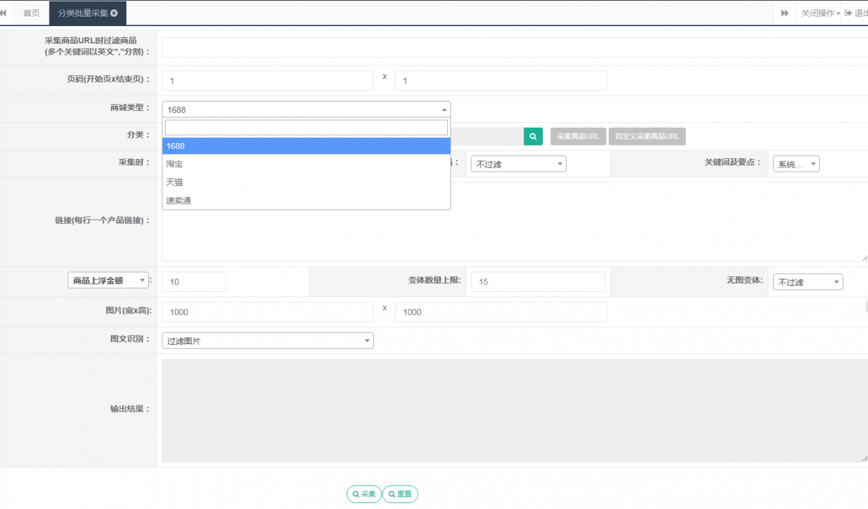Click the 退出 logout link

tap(856, 13)
